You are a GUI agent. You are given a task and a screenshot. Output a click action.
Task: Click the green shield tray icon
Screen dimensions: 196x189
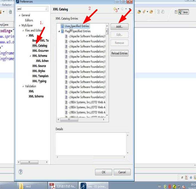pyautogui.click(x=165, y=187)
